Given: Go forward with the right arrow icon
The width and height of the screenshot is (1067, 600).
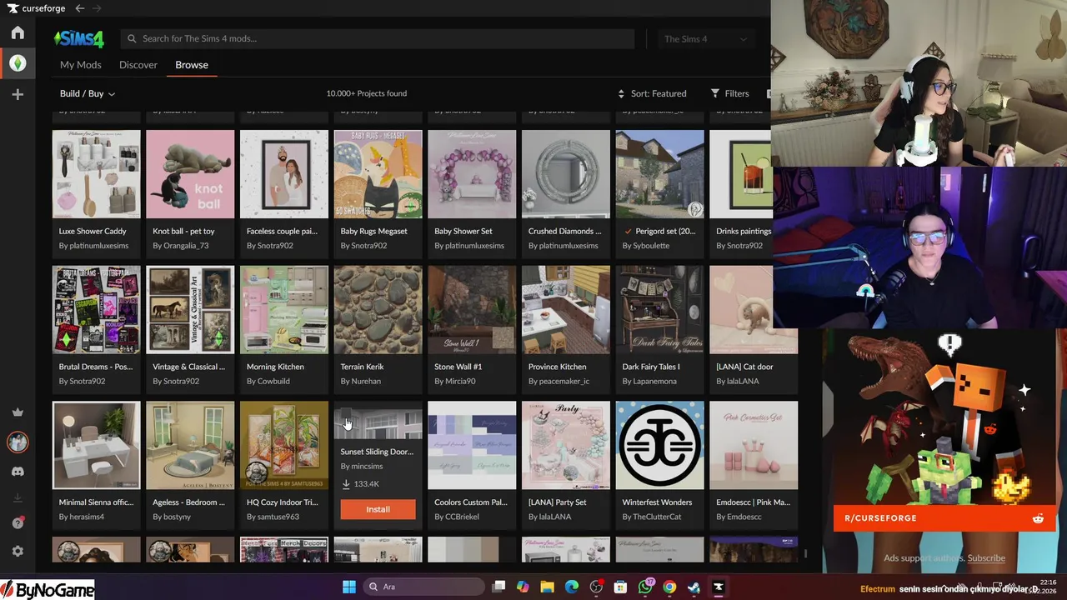Looking at the screenshot, I should coord(97,8).
